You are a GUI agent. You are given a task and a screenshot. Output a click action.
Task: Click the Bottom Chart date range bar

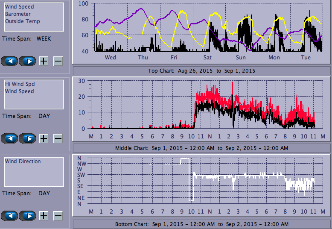pyautogui.click(x=201, y=224)
